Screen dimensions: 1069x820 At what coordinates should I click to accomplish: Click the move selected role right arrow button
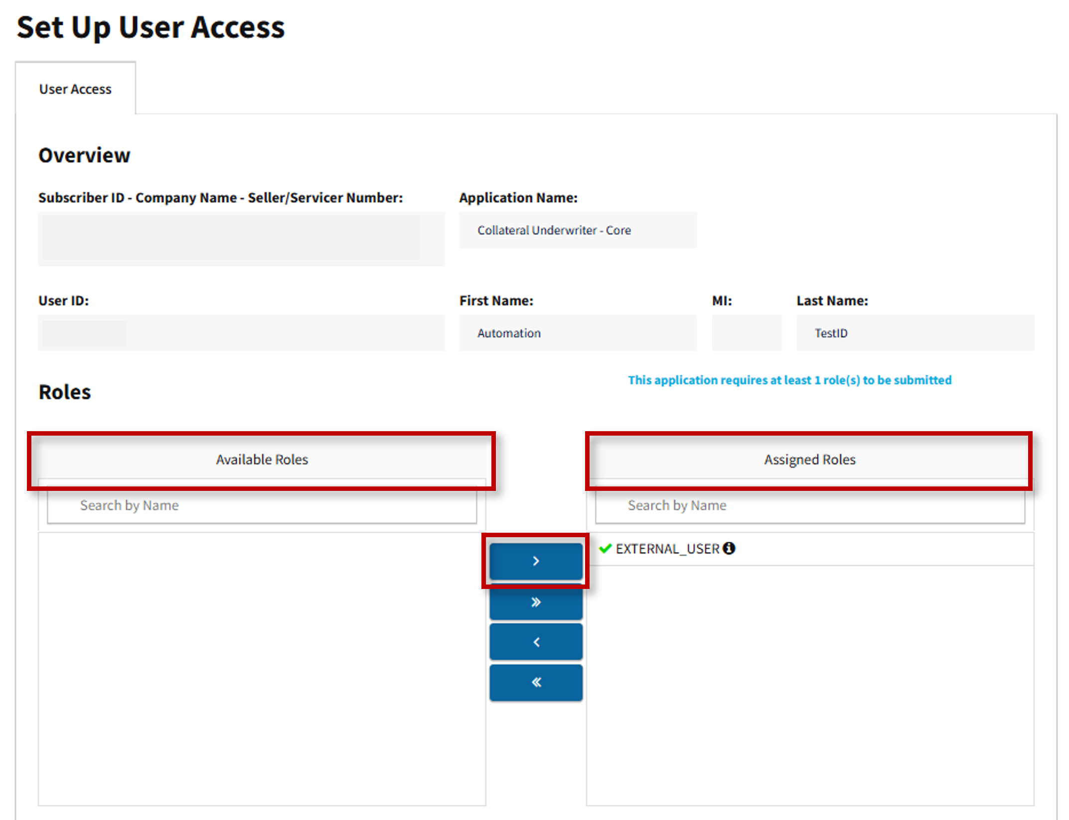pyautogui.click(x=536, y=561)
